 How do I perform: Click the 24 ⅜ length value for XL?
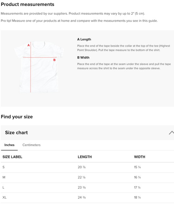(x=82, y=197)
